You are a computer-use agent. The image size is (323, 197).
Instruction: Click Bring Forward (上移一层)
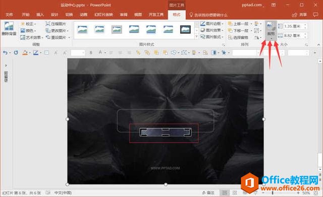click(x=239, y=24)
